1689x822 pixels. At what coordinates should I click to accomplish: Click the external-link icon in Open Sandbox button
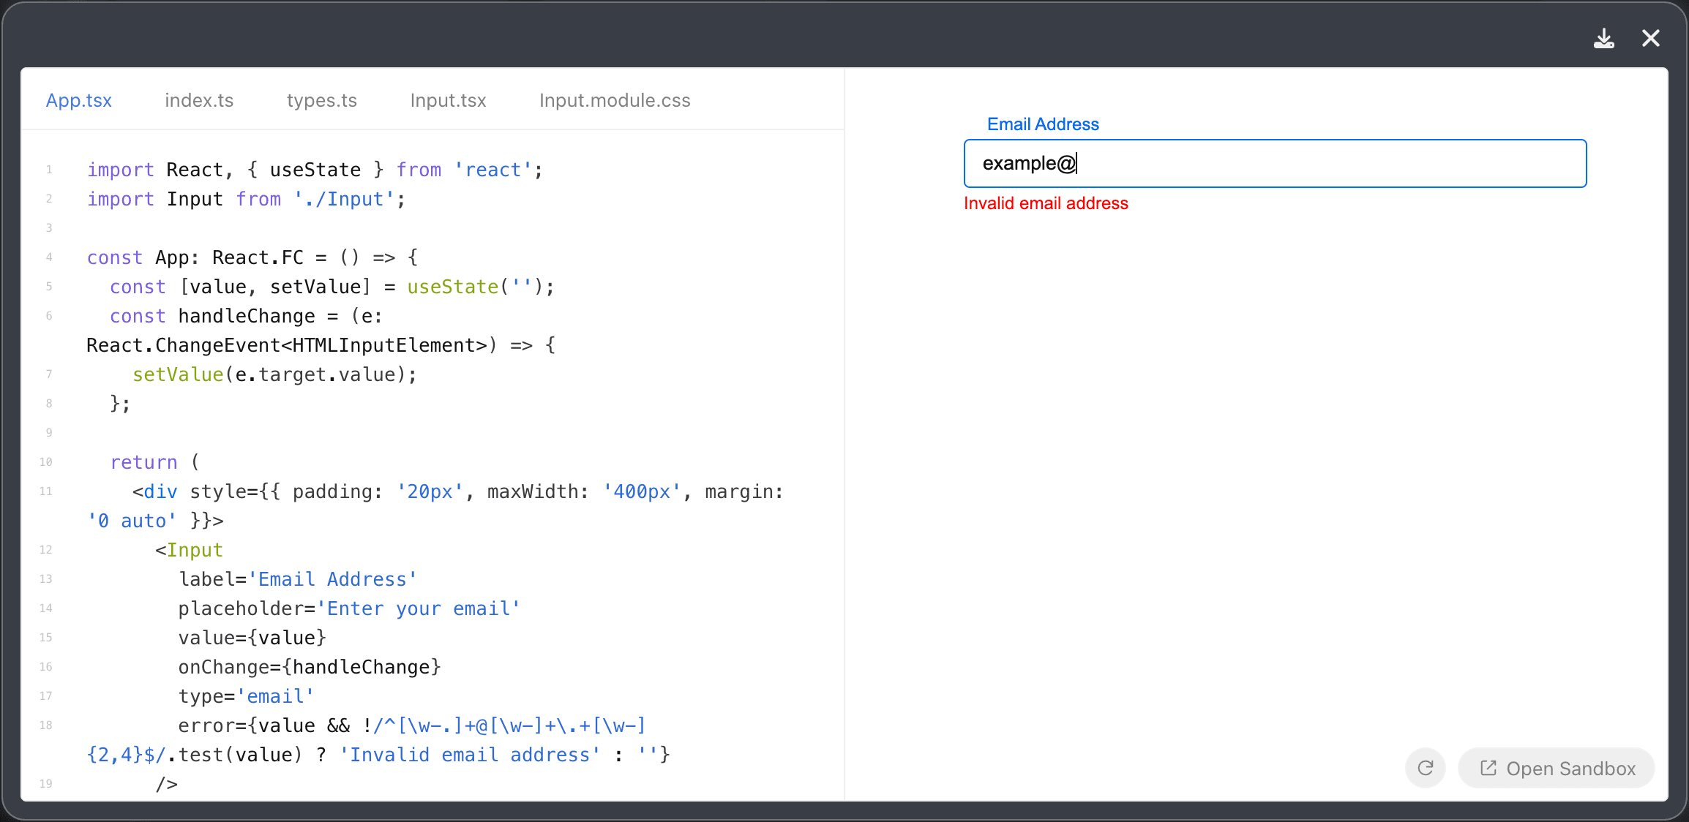pyautogui.click(x=1488, y=769)
